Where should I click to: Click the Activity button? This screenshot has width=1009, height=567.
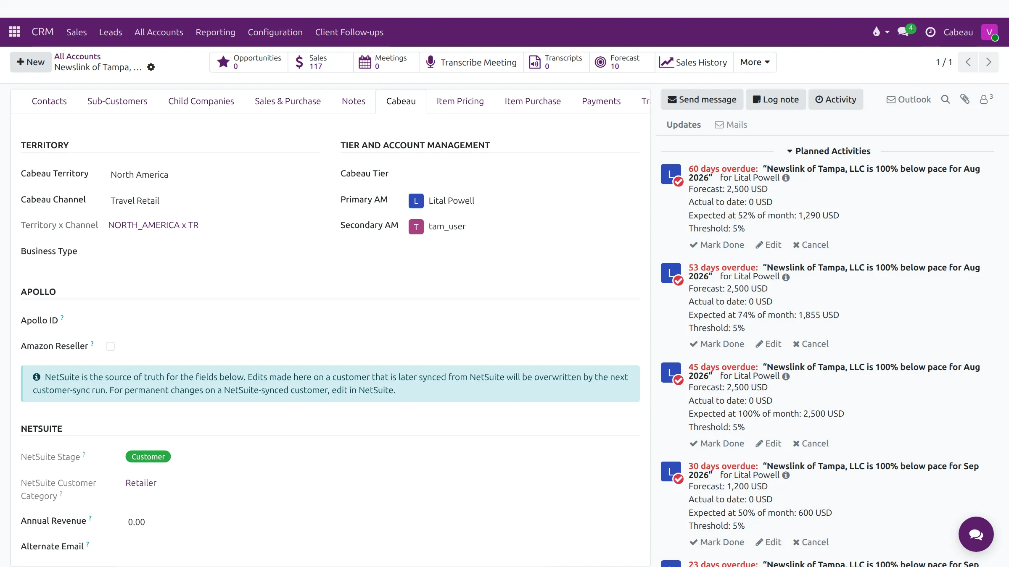click(836, 100)
